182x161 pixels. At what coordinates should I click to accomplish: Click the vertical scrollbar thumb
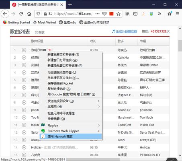pyautogui.click(x=180, y=45)
